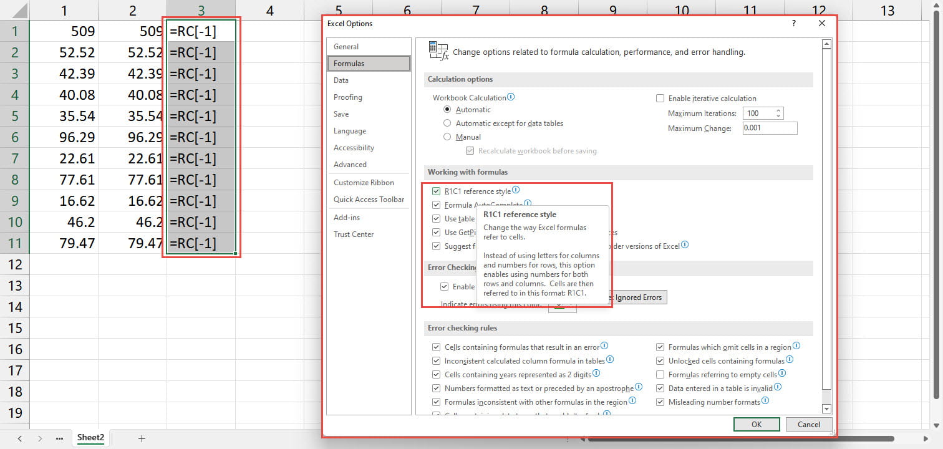Switch to the Proofing options category

point(347,97)
